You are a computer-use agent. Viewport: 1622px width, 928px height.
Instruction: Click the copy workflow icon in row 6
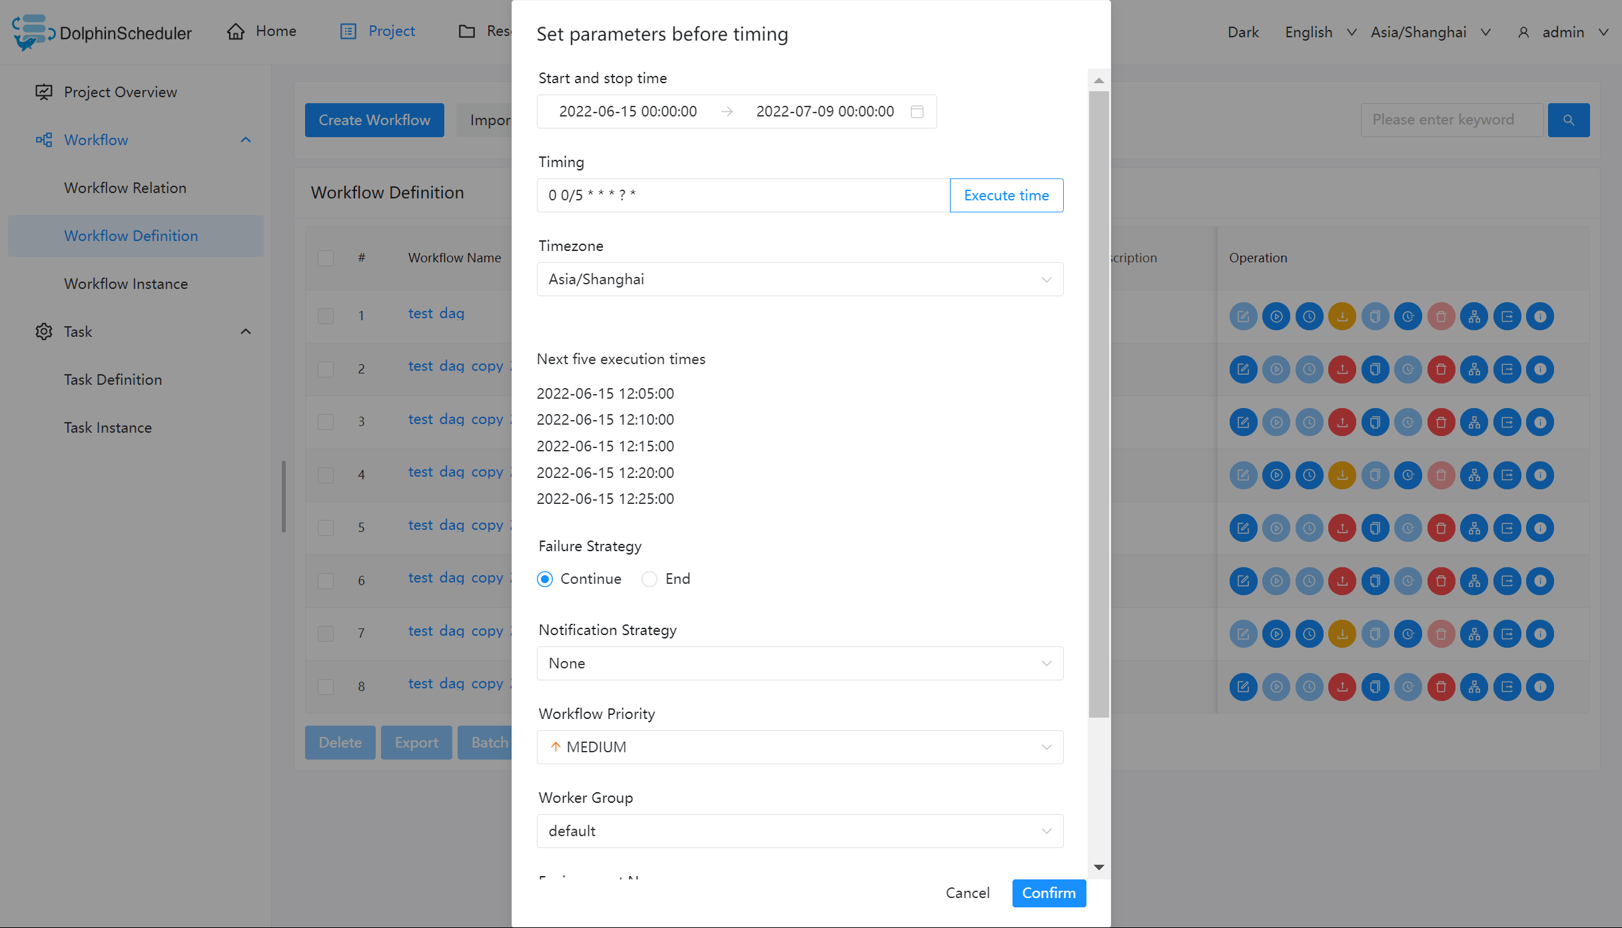click(1375, 581)
